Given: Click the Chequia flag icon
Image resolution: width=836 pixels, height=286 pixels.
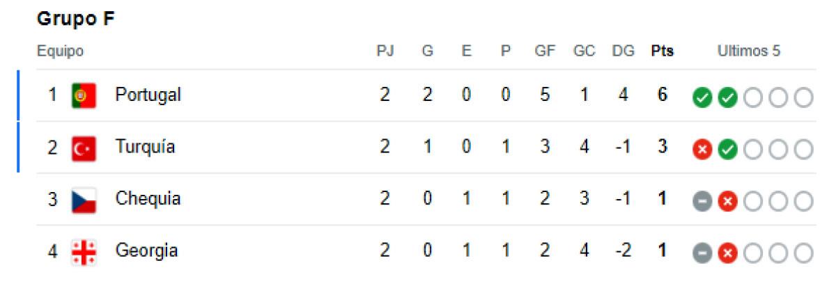Looking at the screenshot, I should [84, 200].
